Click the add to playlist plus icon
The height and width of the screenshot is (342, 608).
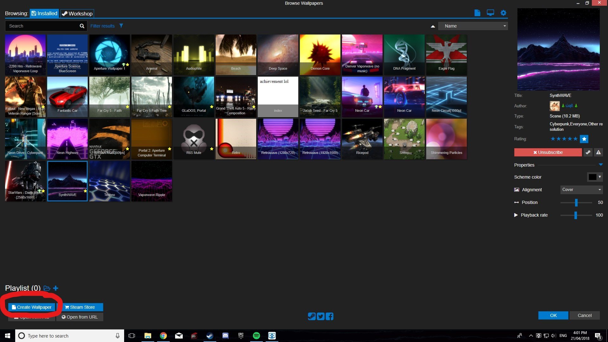click(55, 288)
